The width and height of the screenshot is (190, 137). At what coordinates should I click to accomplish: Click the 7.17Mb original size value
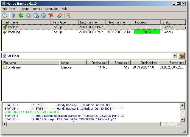102,67
